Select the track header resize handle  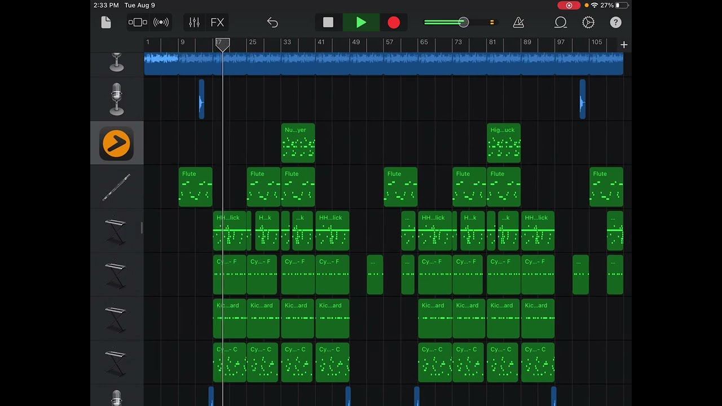pos(142,228)
